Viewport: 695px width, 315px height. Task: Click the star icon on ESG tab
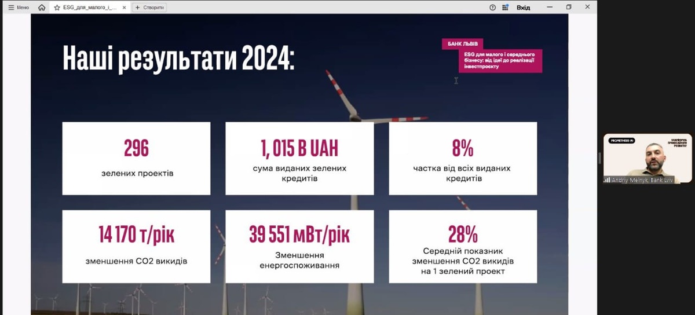tap(57, 8)
